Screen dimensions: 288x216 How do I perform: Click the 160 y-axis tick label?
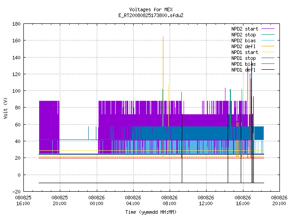click(x=16, y=40)
